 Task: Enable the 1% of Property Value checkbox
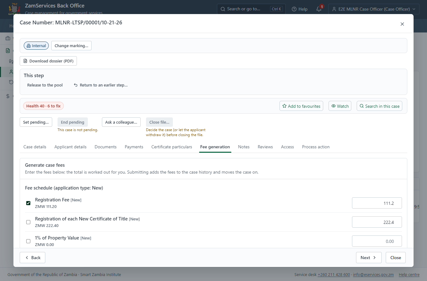point(28,241)
